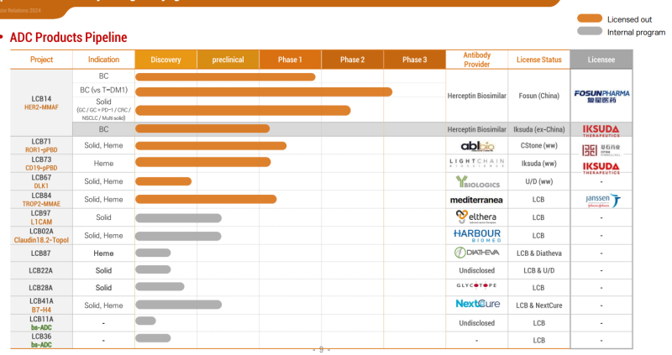Click the LCB67 DLK1 orange progress bar

pos(163,181)
